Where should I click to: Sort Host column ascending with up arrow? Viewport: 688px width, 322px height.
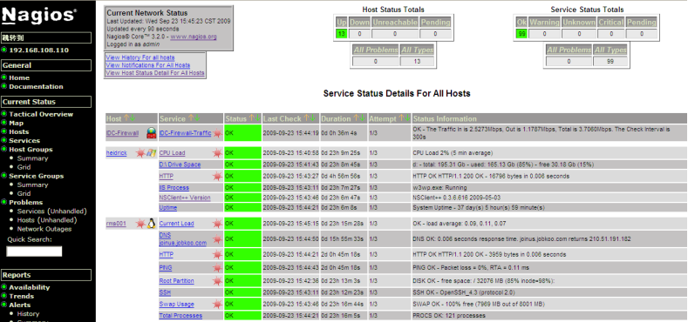click(126, 118)
